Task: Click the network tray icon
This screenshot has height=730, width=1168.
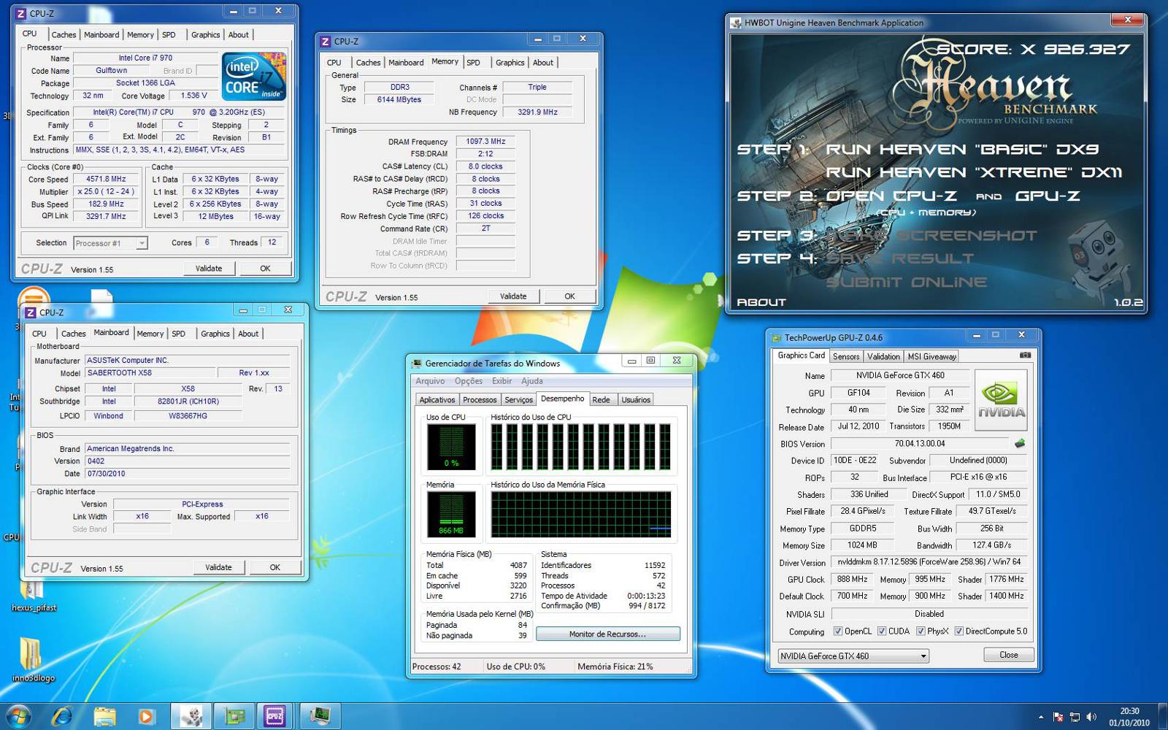Action: click(x=1075, y=717)
